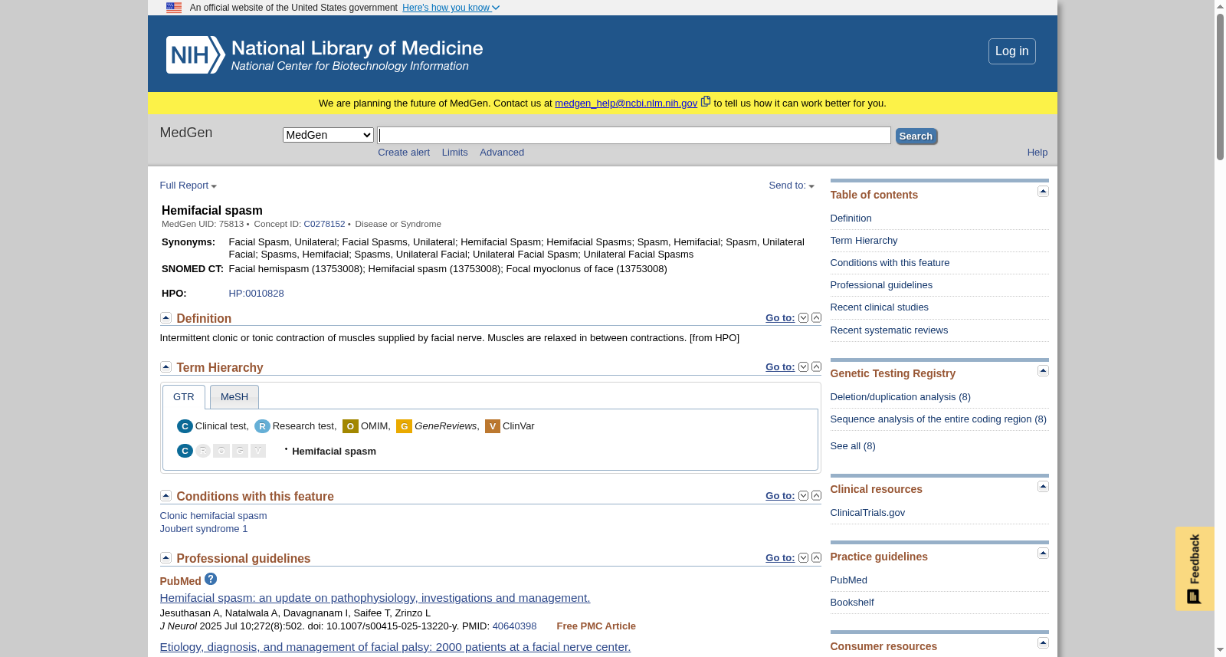The height and width of the screenshot is (657, 1226).
Task: Go to previous section from Definition heading
Action: tap(816, 317)
